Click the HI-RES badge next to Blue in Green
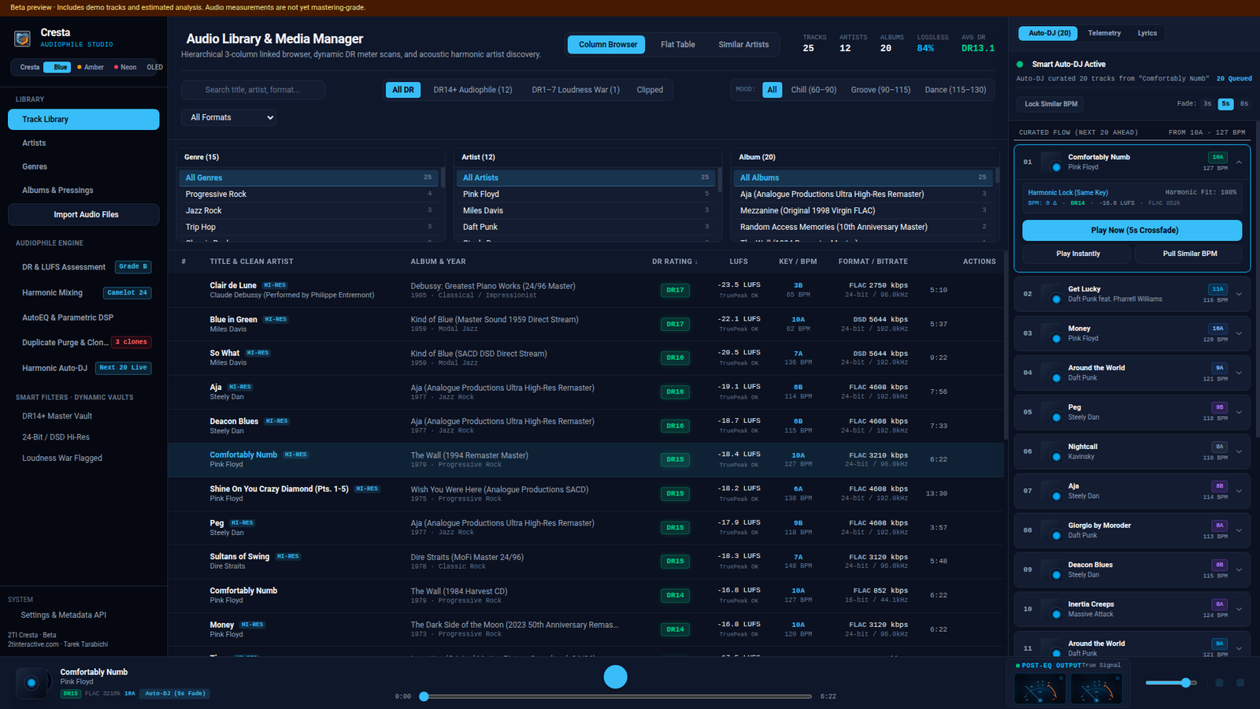 pyautogui.click(x=276, y=319)
